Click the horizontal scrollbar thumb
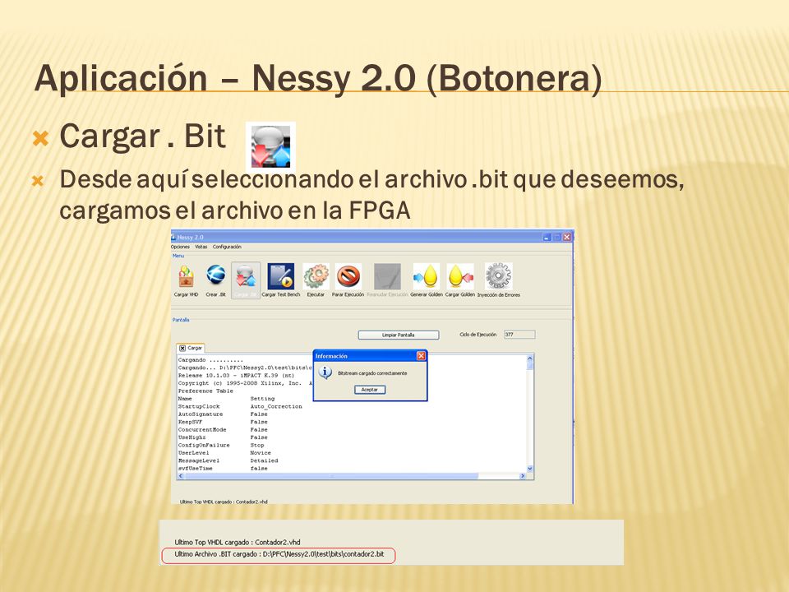This screenshot has height=592, width=789. coord(331,476)
